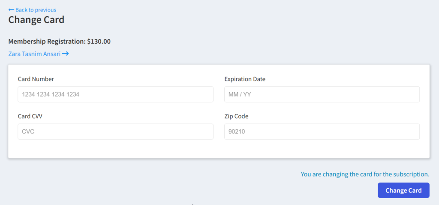Click the word Ansari in the member link
The width and height of the screenshot is (439, 205).
pyautogui.click(x=51, y=54)
